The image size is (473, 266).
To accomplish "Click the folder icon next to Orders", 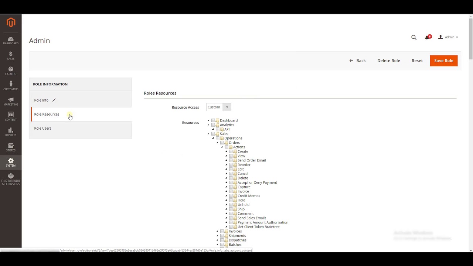I will click(x=226, y=143).
